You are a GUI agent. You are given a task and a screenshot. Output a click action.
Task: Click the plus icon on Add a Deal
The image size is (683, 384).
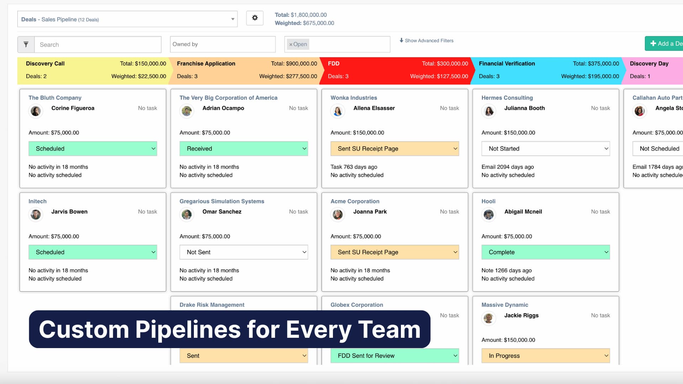point(653,43)
